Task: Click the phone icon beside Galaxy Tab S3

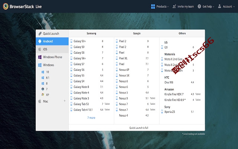Action: (71, 104)
